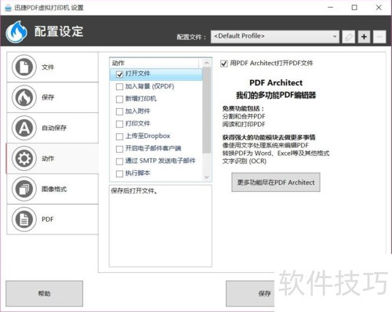Click the 图像格式 stacked pages icon
Viewport: 392px width, 312px height.
click(x=24, y=189)
